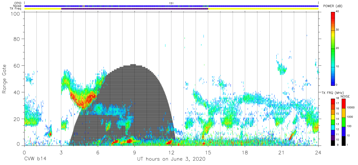This screenshot has height=165, width=358.
Task: Click the NOISE color scale
Action: coord(343,122)
